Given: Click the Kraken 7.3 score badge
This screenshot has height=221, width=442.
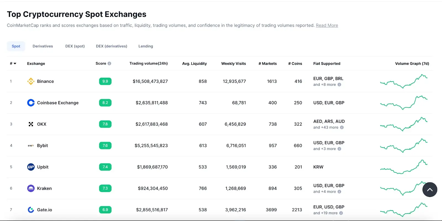Looking at the screenshot, I should [105, 188].
